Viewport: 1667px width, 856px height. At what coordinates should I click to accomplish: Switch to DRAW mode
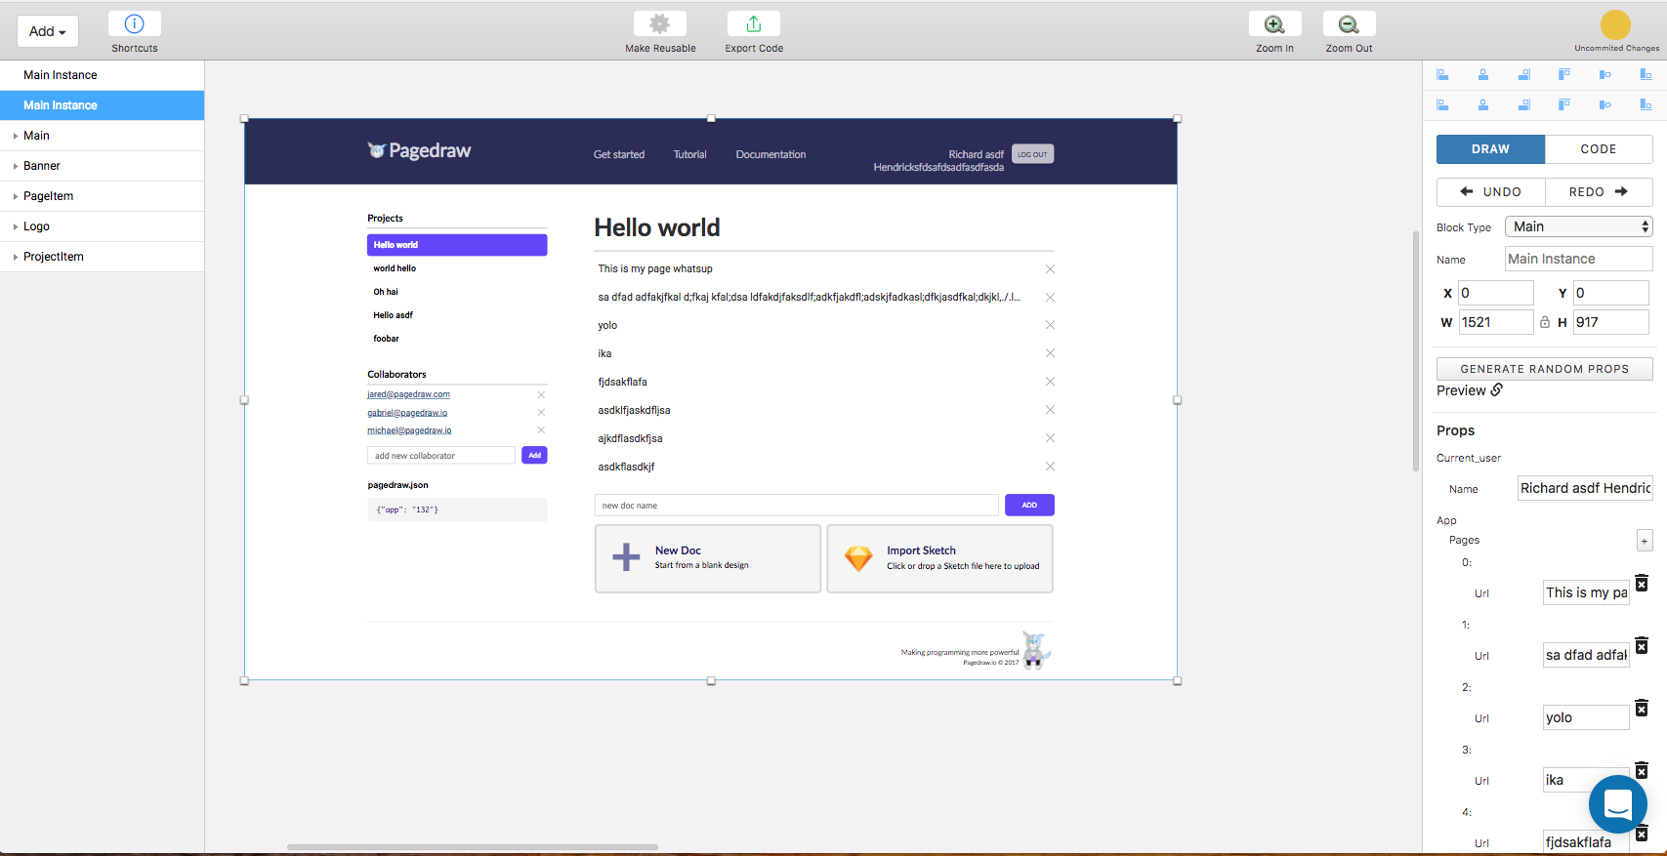pos(1490,149)
